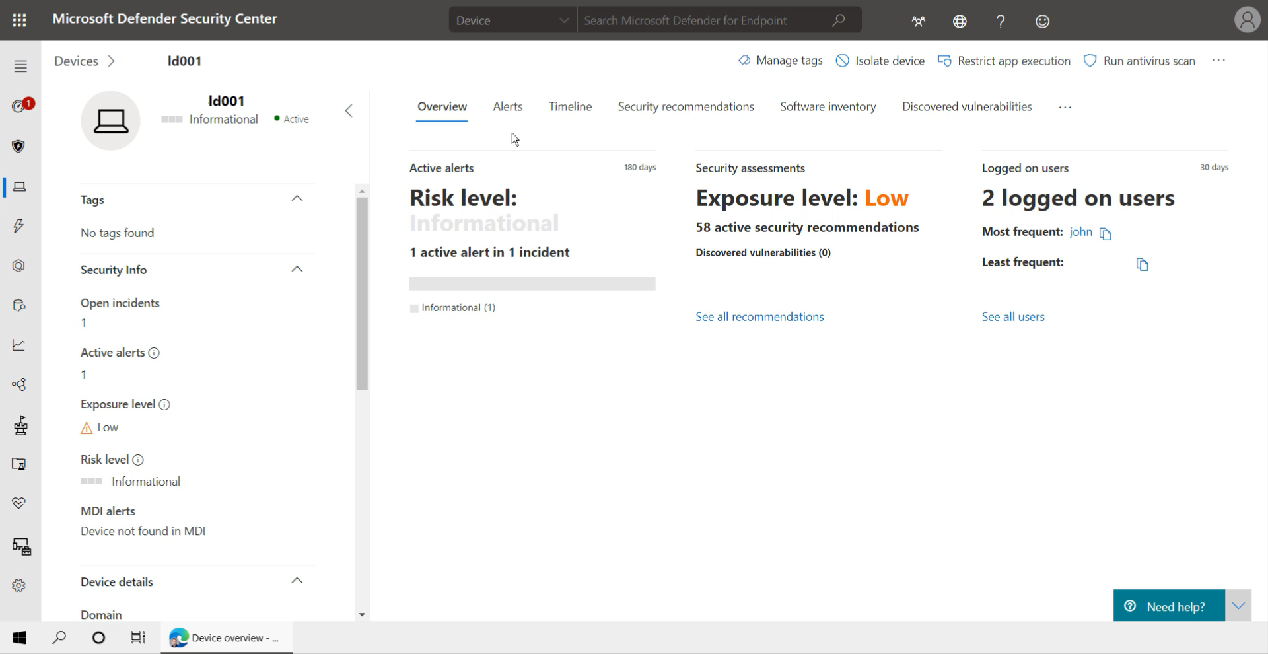Collapse the Tags section
The image size is (1268, 654).
pos(297,198)
